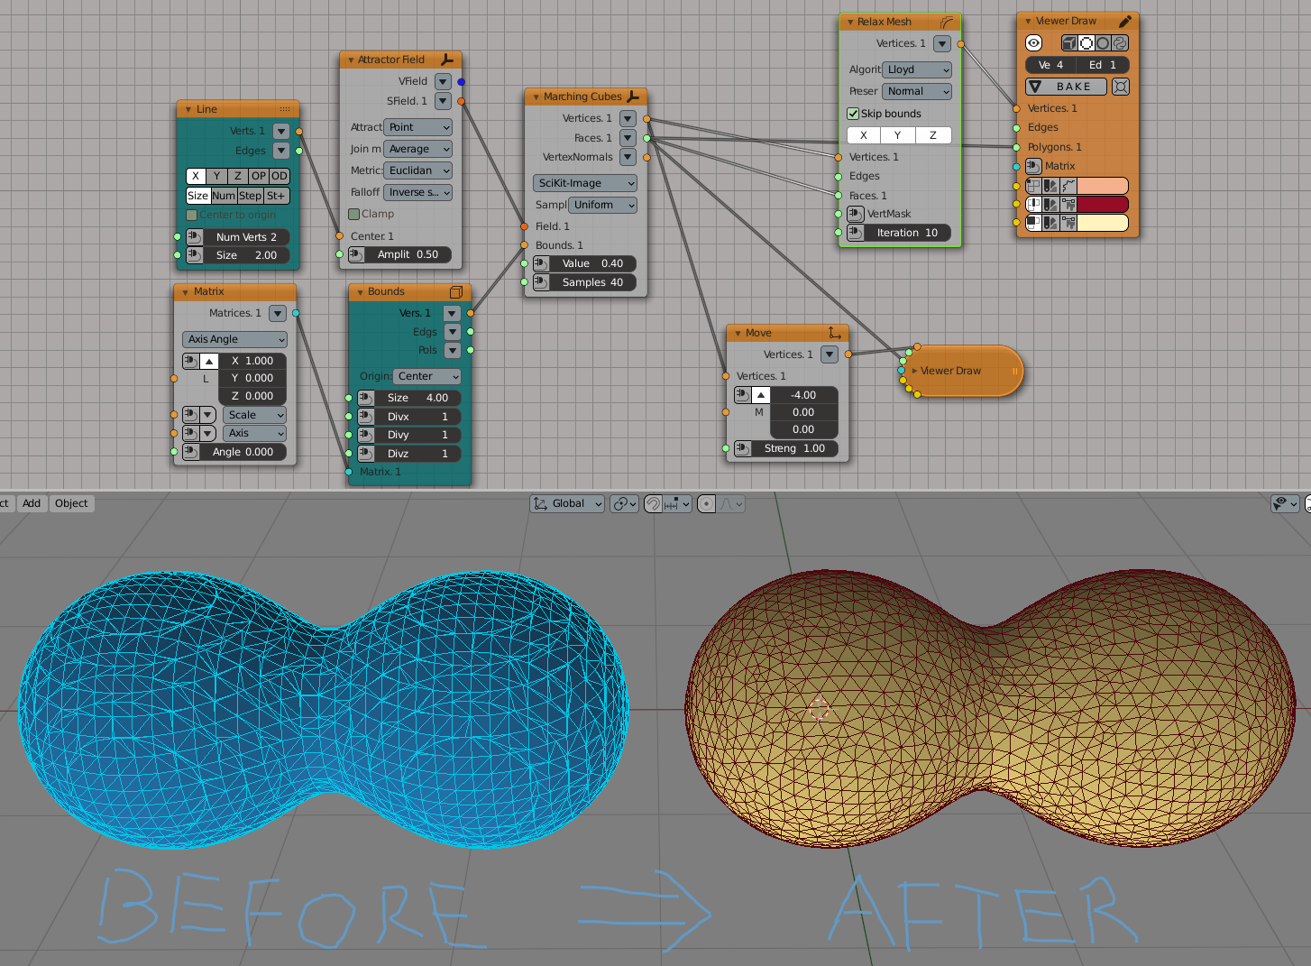Click the scripted shading icon in Viewer Draw
The width and height of the screenshot is (1311, 966).
pos(1120,43)
